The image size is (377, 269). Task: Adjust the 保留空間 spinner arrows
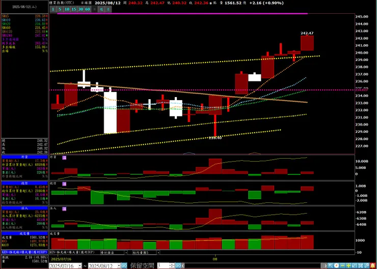[x=172, y=266]
